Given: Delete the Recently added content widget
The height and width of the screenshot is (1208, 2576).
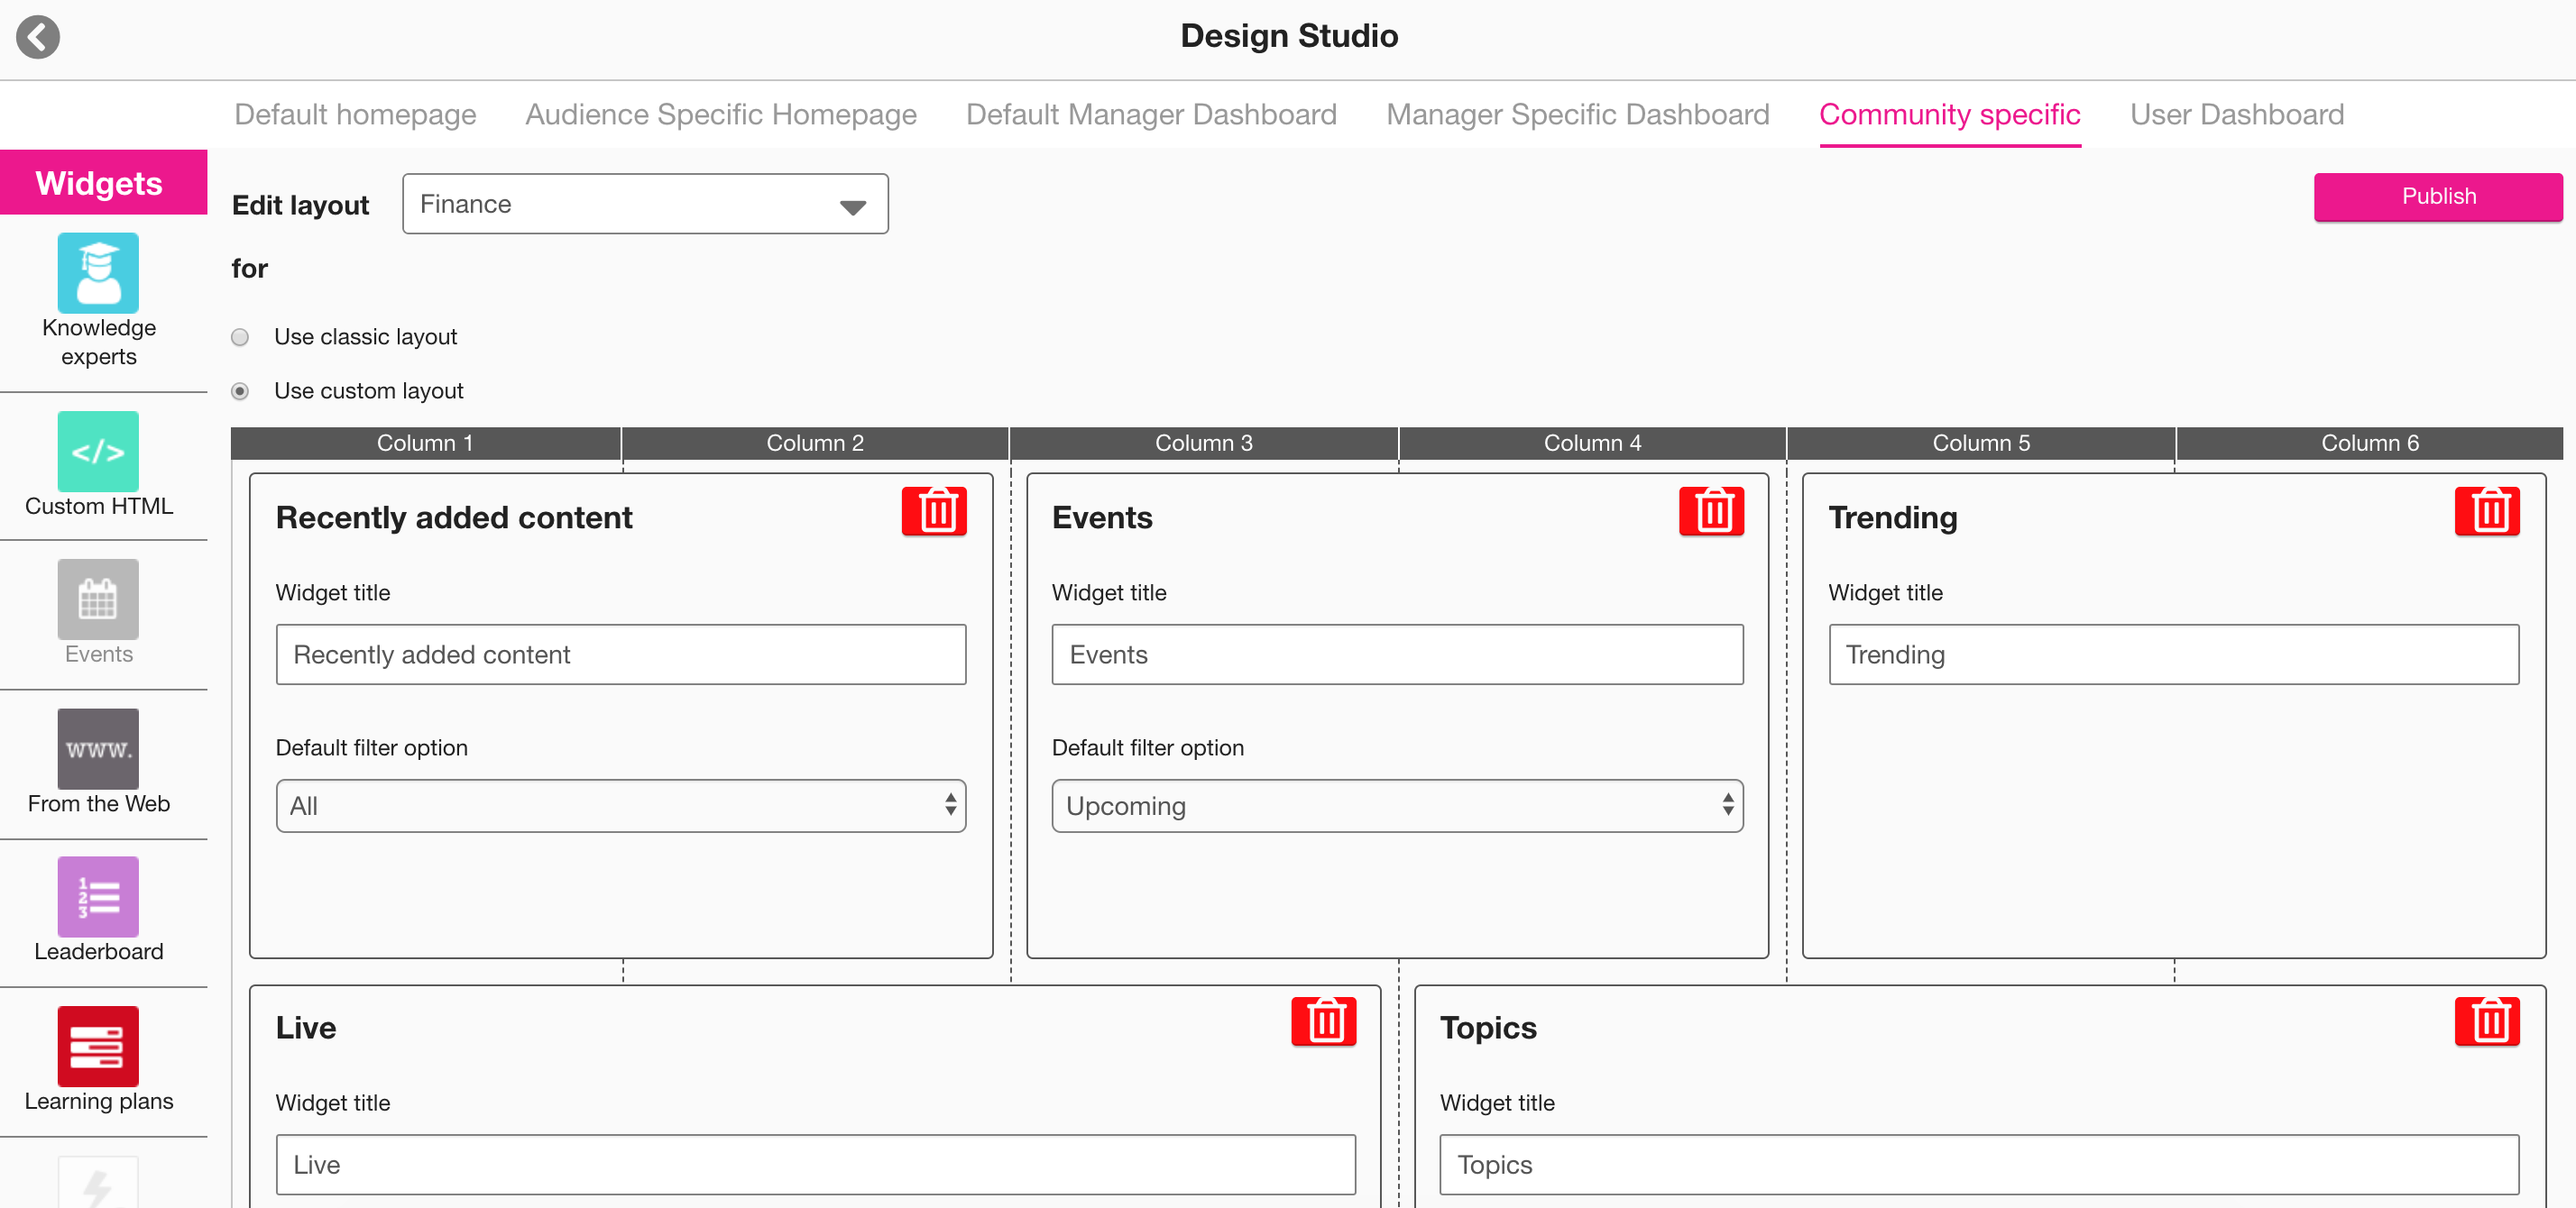Looking at the screenshot, I should (934, 511).
